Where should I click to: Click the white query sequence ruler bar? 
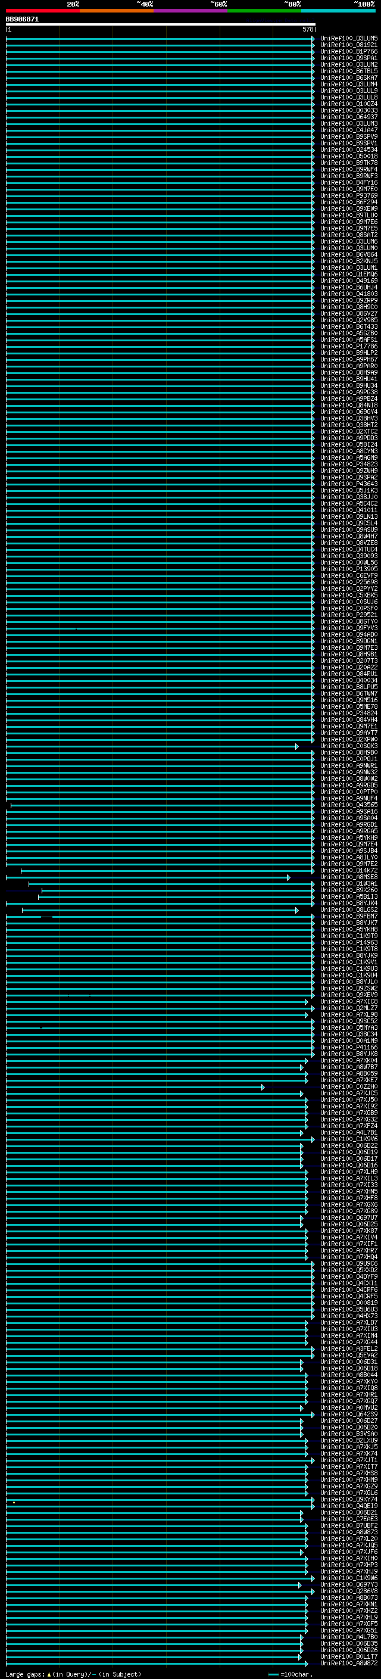tap(160, 25)
